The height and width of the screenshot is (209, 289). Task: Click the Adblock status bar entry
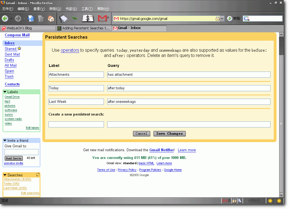(254, 200)
